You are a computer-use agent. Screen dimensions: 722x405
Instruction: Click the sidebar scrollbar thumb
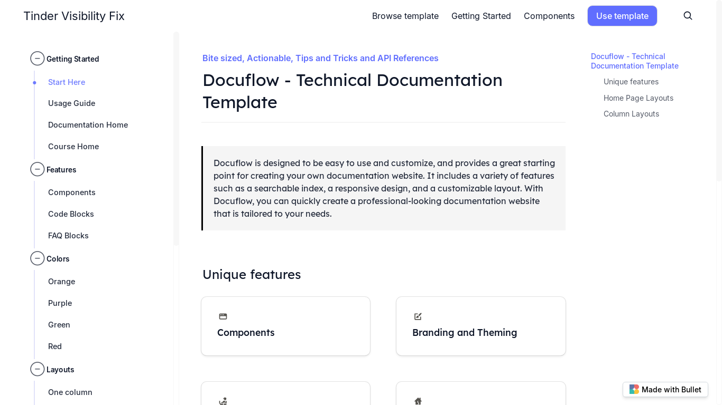pos(177,139)
